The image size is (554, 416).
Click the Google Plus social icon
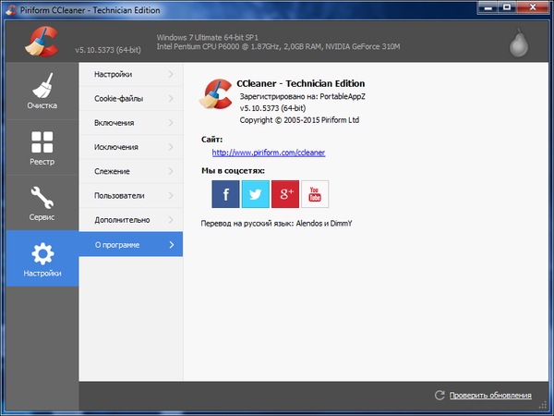tap(285, 193)
